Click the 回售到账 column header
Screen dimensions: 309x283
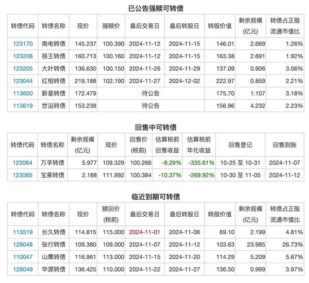point(285,145)
